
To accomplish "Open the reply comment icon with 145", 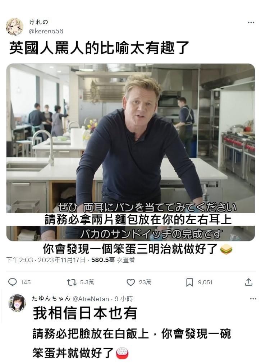I will point(13,282).
